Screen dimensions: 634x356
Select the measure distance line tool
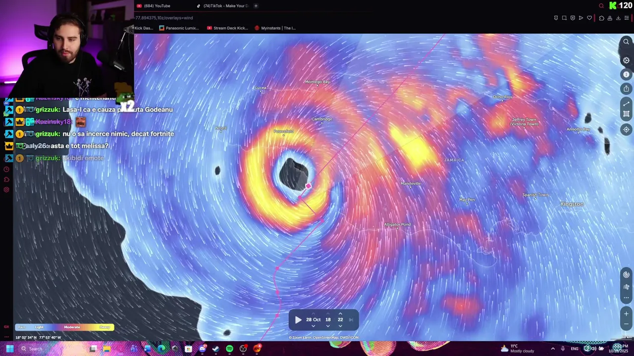[x=626, y=104]
